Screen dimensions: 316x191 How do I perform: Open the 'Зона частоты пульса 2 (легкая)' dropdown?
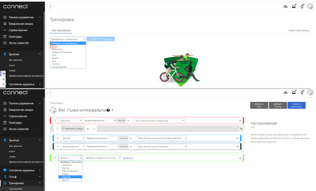(162, 147)
